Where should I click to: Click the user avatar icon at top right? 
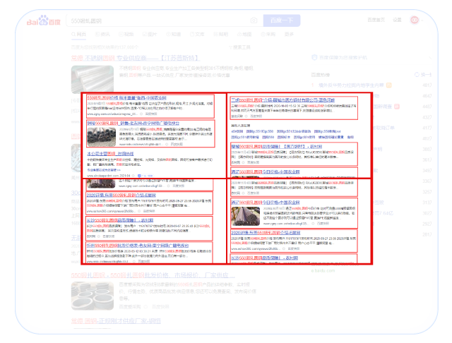415,20
